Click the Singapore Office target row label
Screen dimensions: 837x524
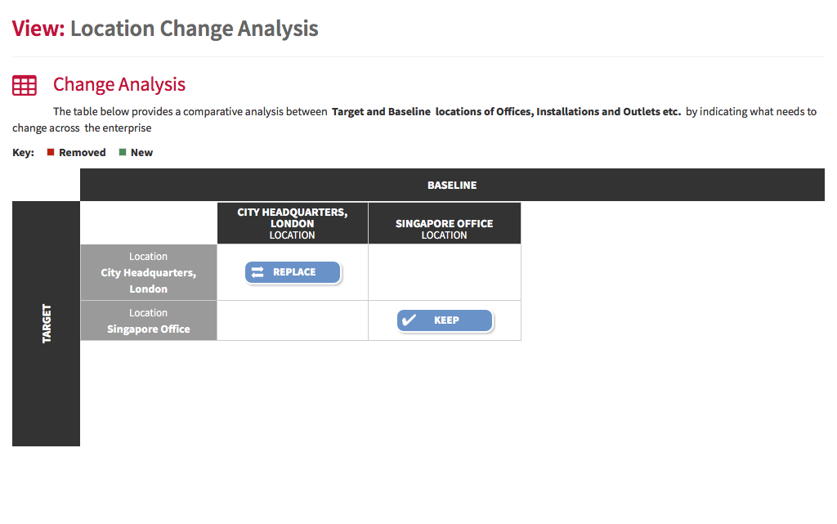click(149, 320)
